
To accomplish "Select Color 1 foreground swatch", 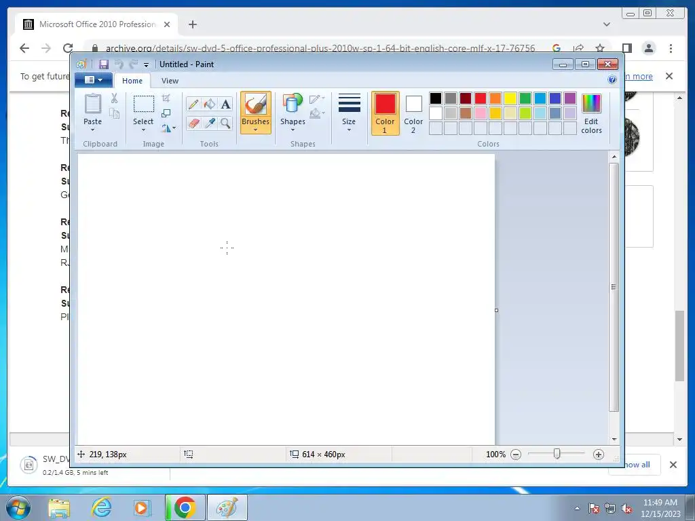I will point(386,113).
